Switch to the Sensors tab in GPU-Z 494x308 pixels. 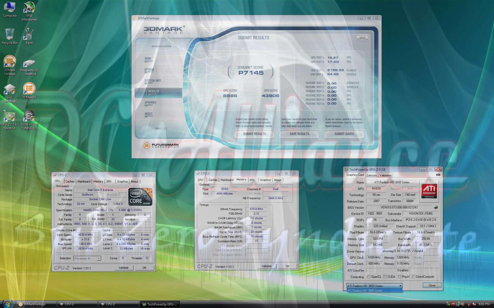[371, 175]
